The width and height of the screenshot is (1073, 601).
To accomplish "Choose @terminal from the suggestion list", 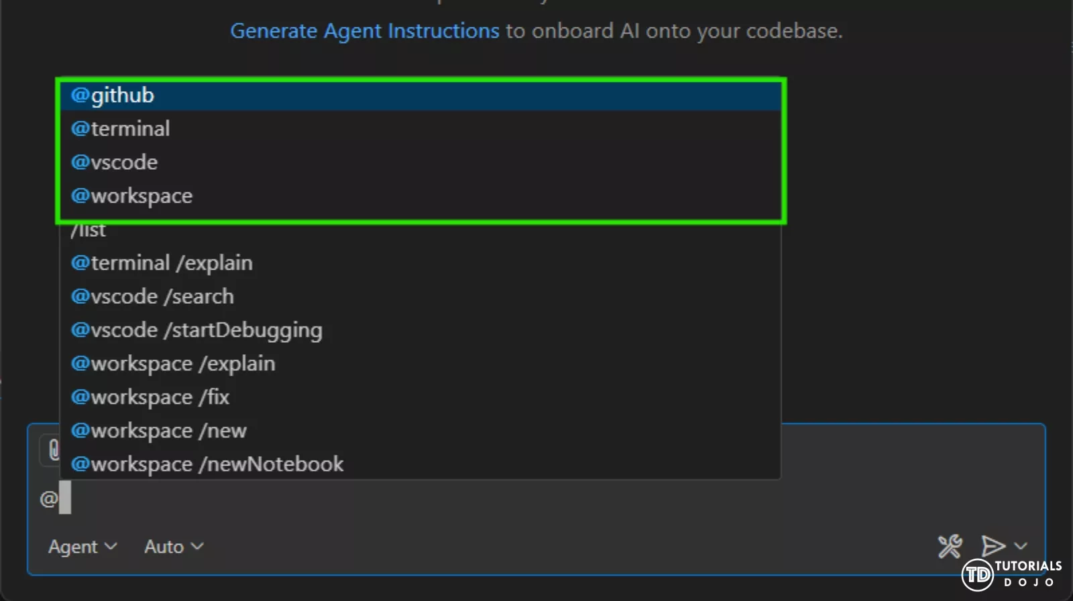I will 121,129.
